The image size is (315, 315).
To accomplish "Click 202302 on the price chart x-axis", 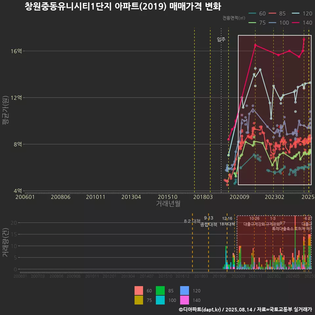I will pyautogui.click(x=274, y=197).
